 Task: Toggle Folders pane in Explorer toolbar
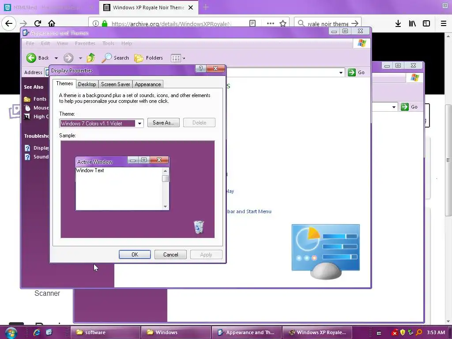tap(149, 58)
